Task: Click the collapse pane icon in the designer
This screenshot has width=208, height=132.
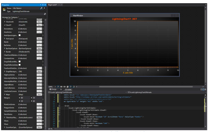Action: [205, 90]
